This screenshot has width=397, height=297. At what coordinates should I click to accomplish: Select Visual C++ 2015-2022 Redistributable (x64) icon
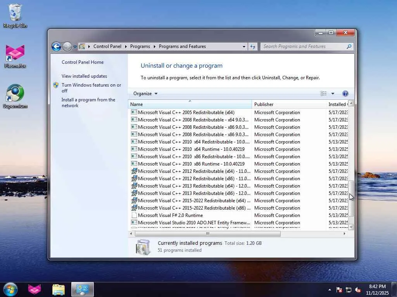click(x=134, y=200)
